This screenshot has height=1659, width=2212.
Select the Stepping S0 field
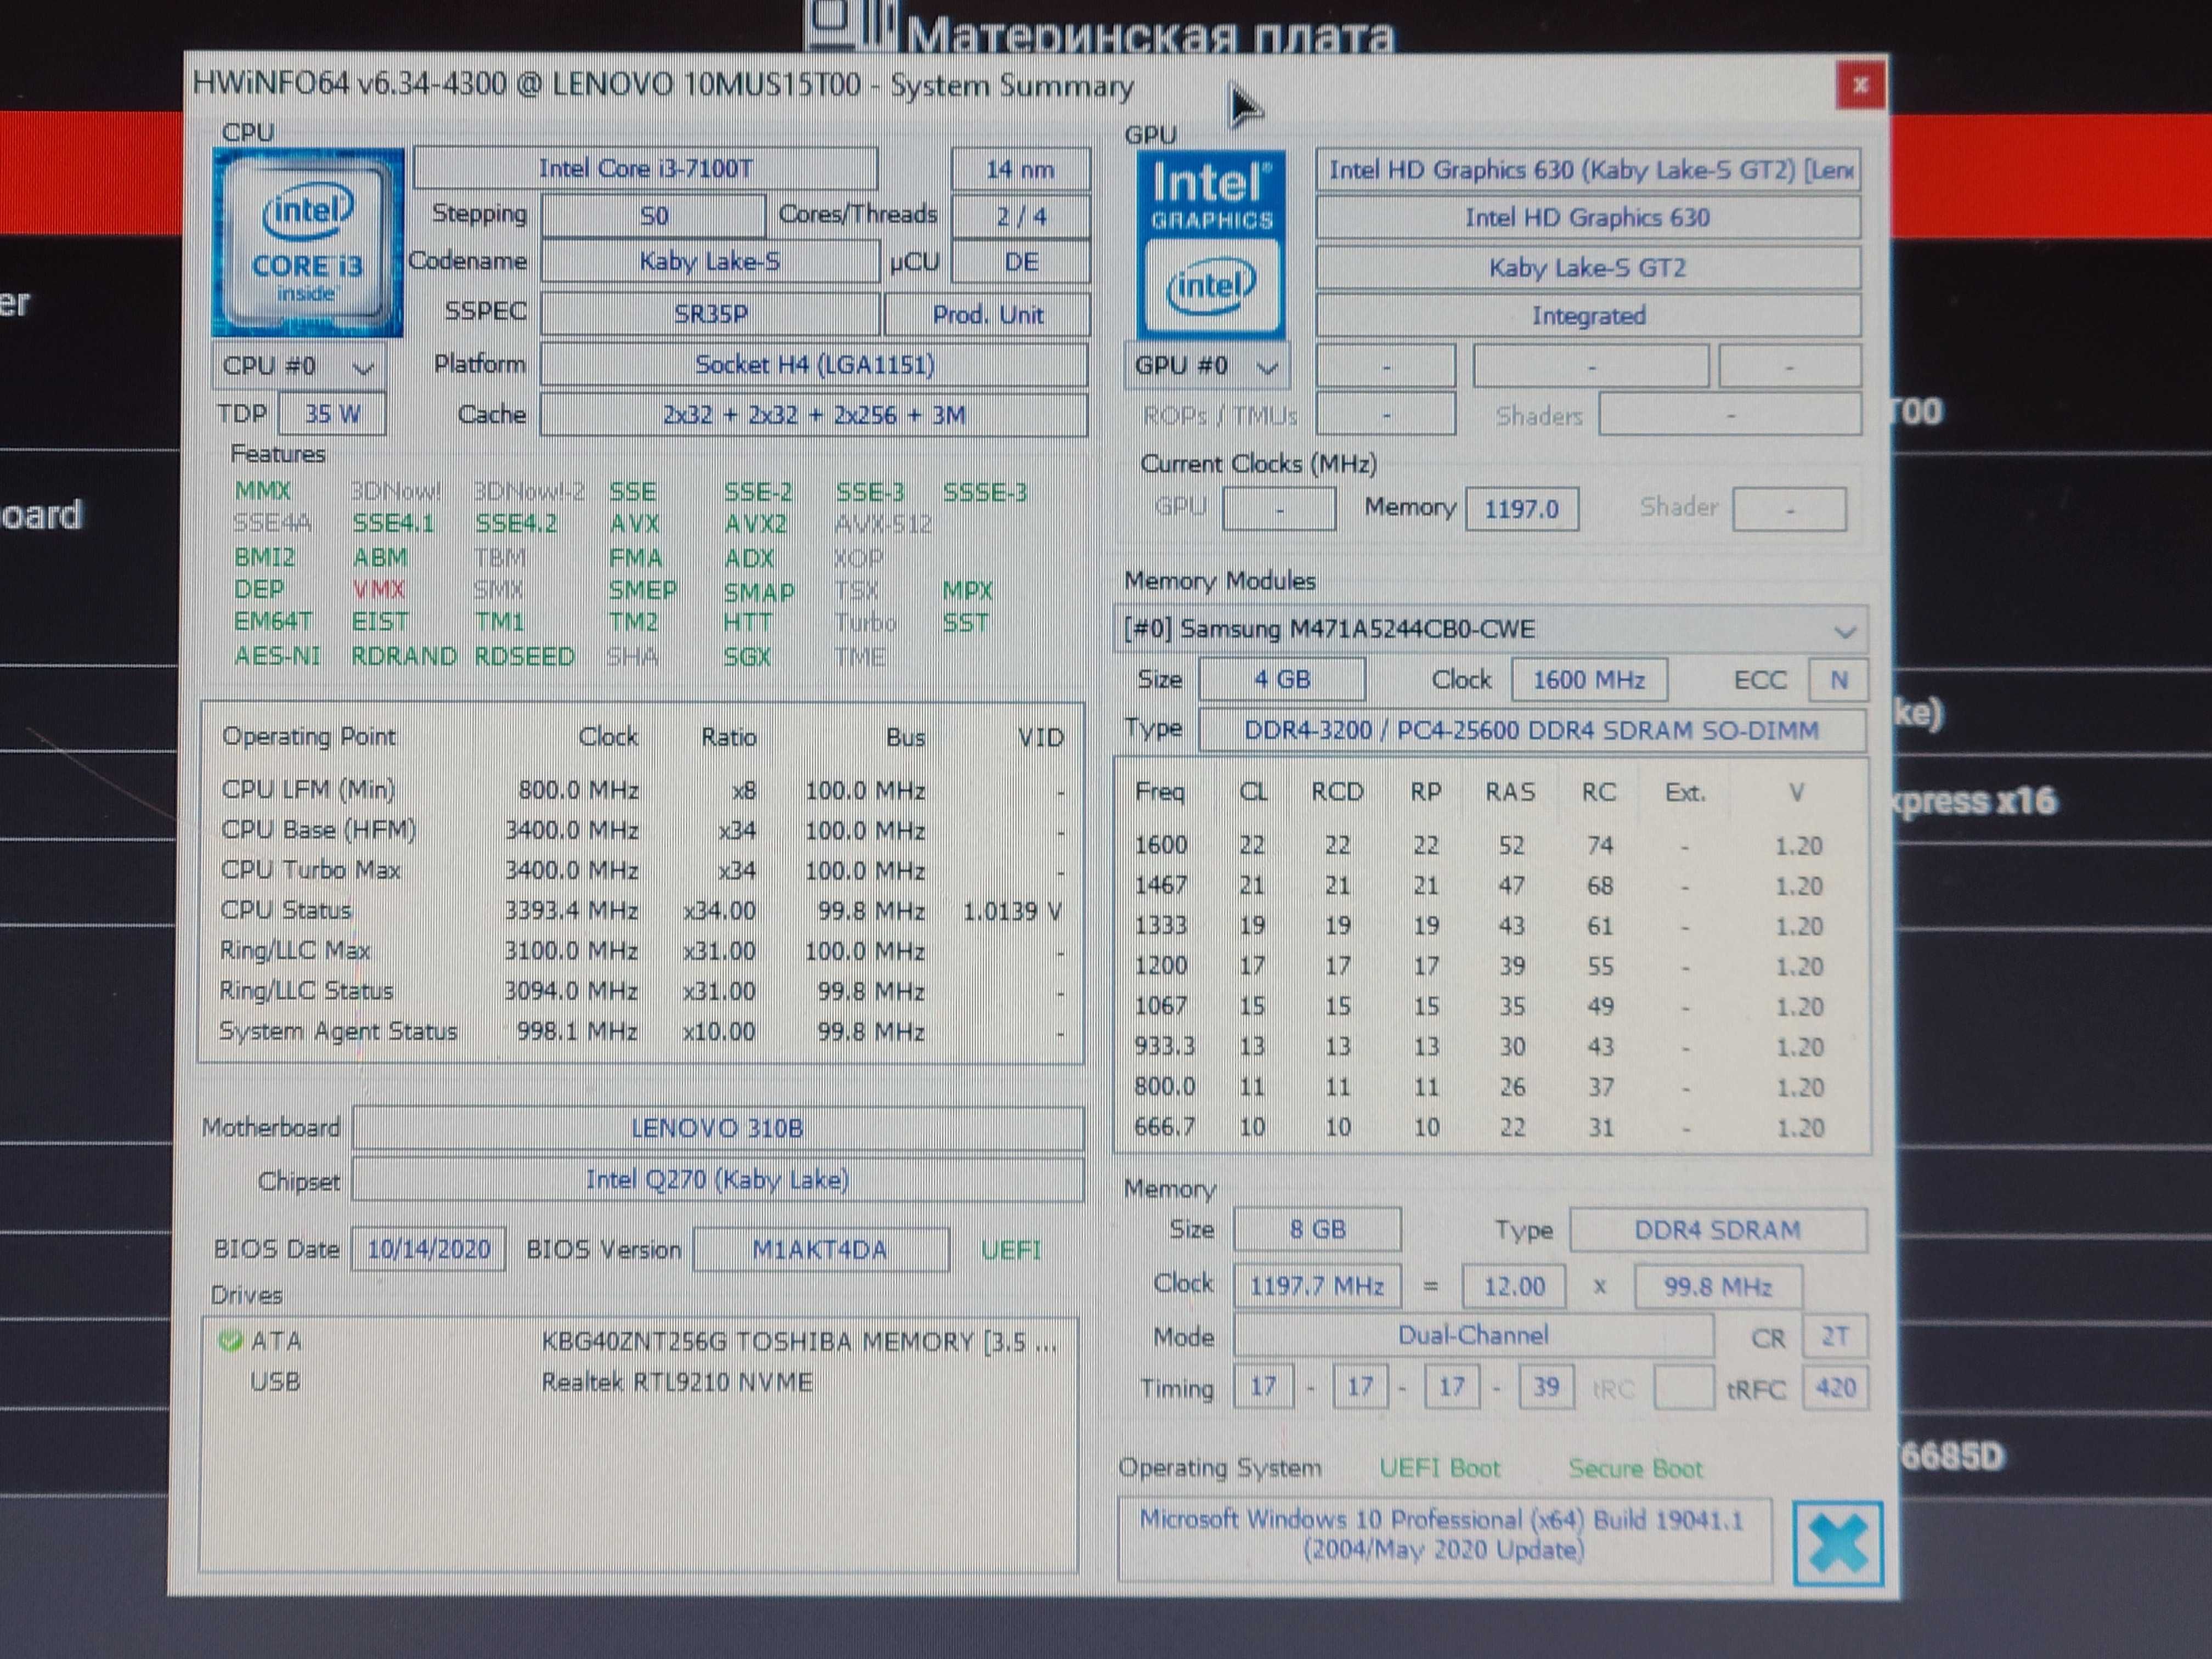tap(653, 216)
